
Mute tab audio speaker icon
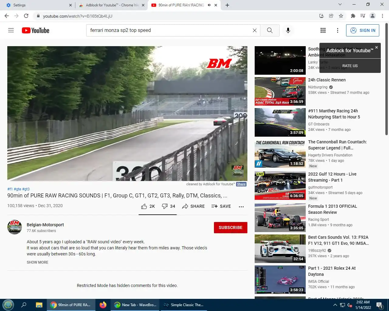[x=209, y=5]
